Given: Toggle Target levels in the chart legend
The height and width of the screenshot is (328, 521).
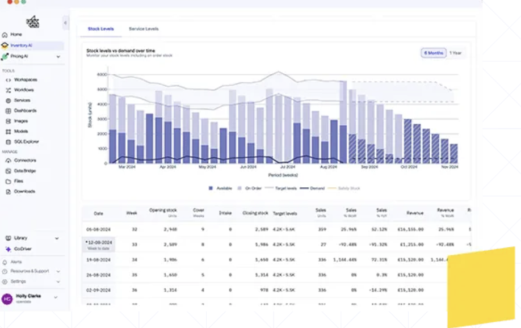Looking at the screenshot, I should 281,188.
